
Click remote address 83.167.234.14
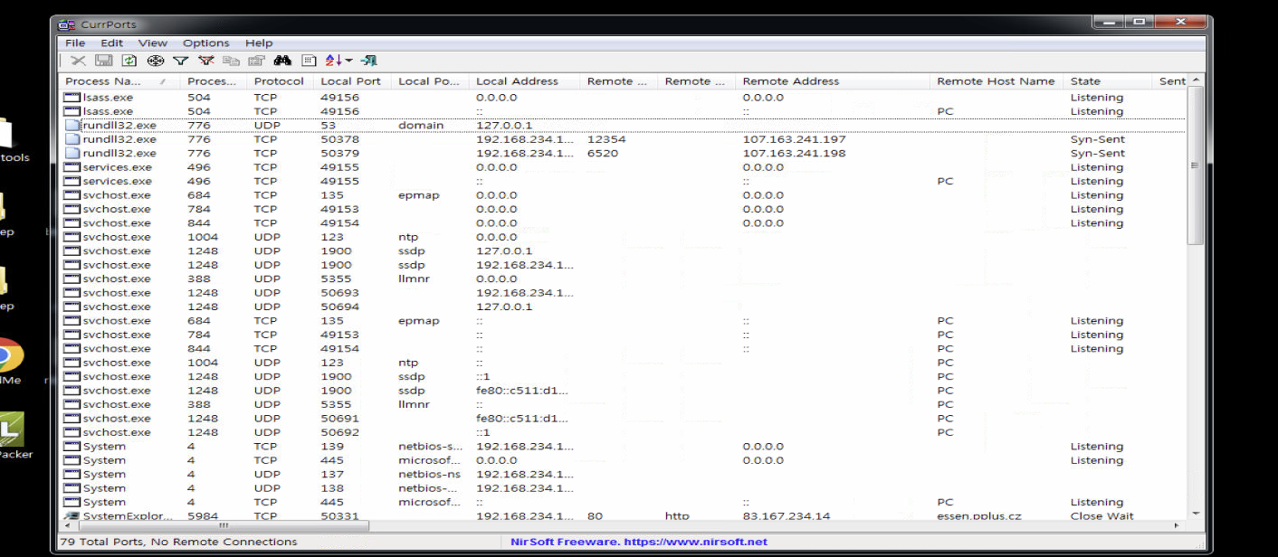tap(787, 516)
